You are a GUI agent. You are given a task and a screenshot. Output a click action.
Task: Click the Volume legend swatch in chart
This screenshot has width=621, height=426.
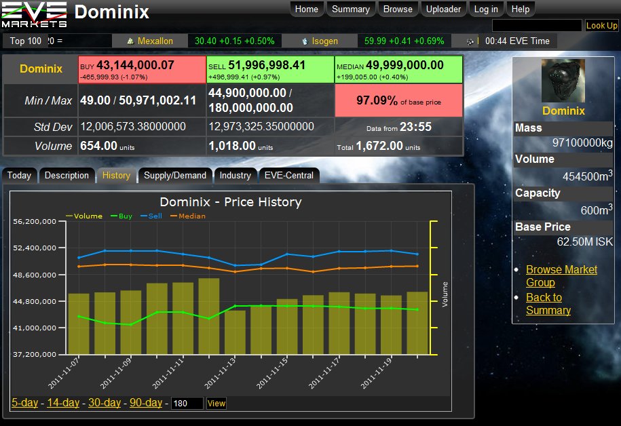[69, 216]
